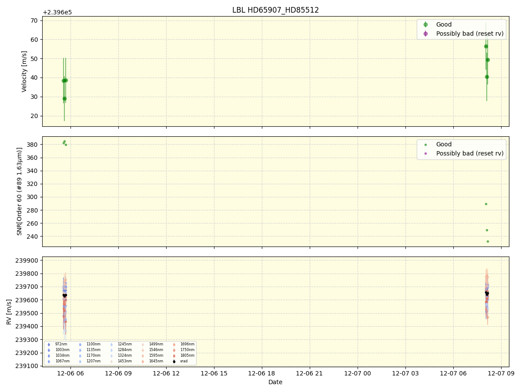
Task: Click the Date x-axis label
Action: pyautogui.click(x=275, y=382)
